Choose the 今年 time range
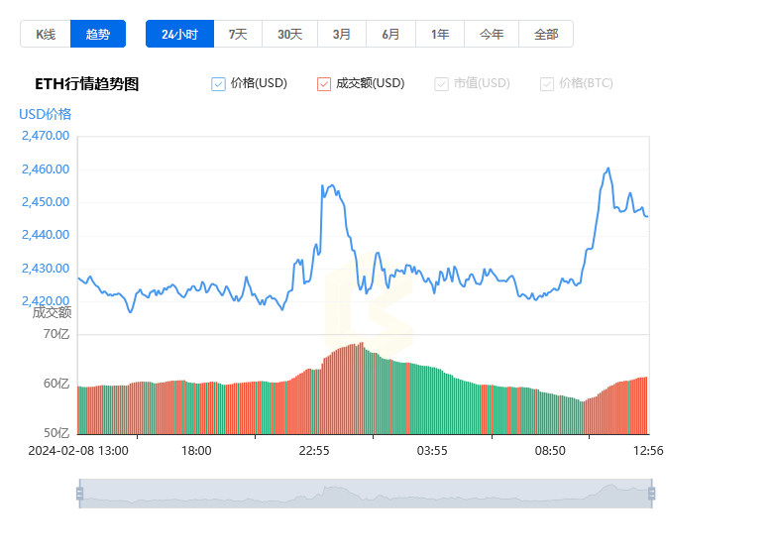 492,34
